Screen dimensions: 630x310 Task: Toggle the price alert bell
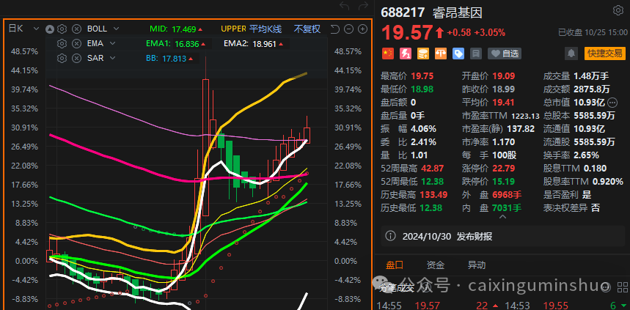pos(571,53)
